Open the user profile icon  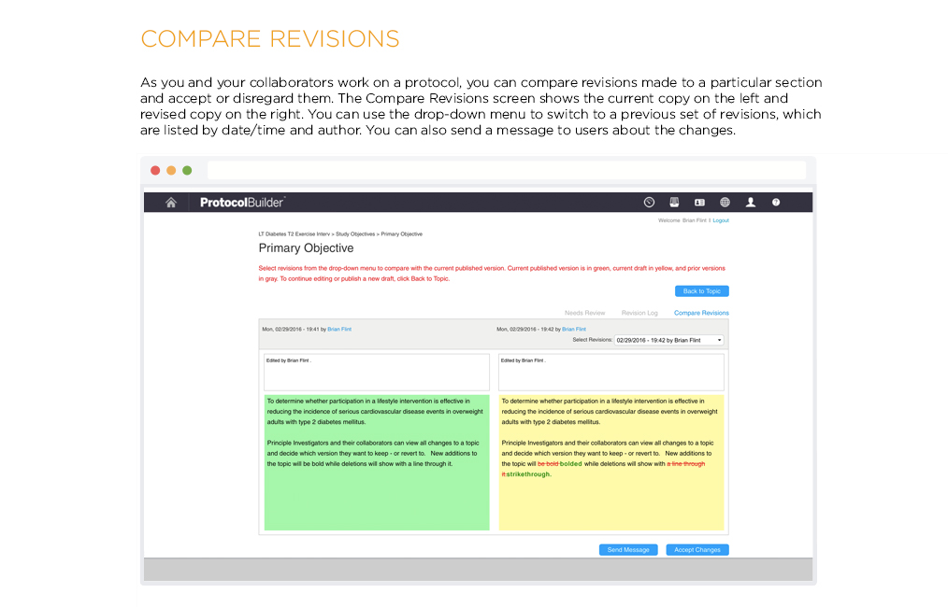(x=750, y=203)
